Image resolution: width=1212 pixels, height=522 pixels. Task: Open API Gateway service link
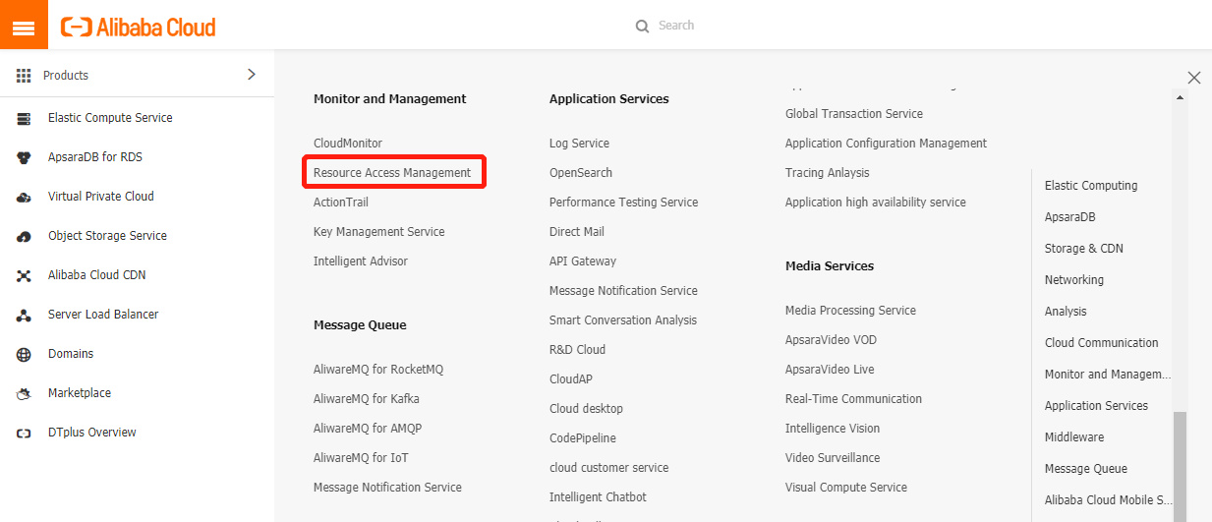coord(583,261)
